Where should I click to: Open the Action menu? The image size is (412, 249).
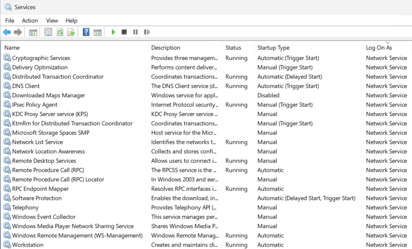[x=30, y=21]
